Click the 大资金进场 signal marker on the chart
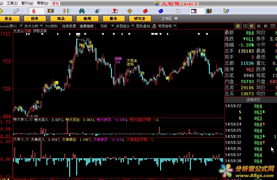Viewport: 277px width, 180px height. click(x=132, y=62)
